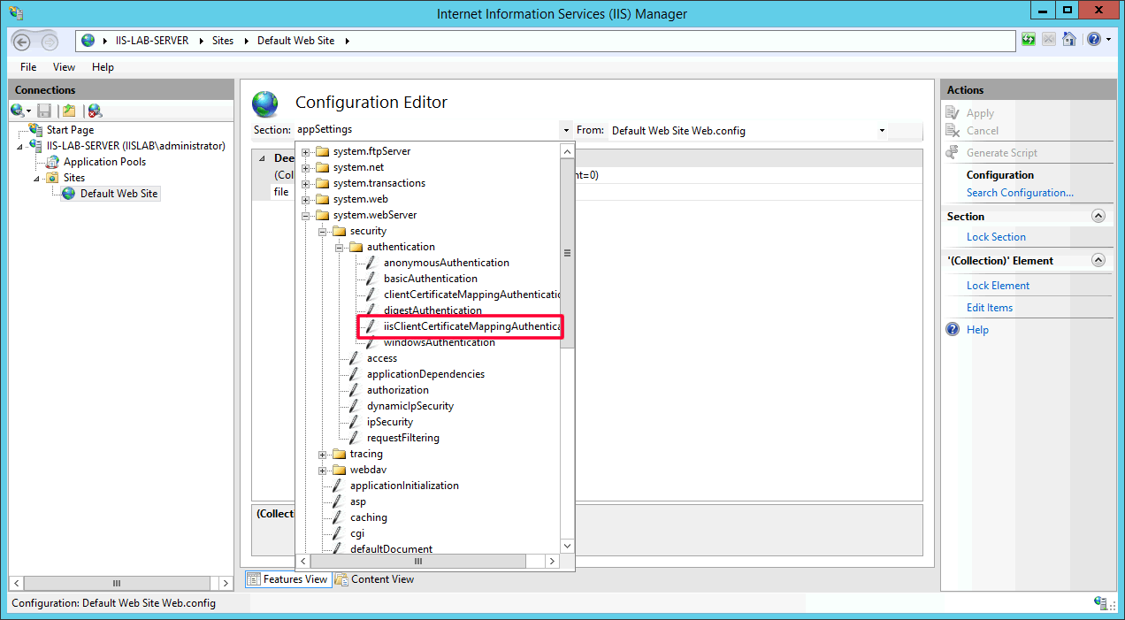Open the View menu

coord(64,67)
